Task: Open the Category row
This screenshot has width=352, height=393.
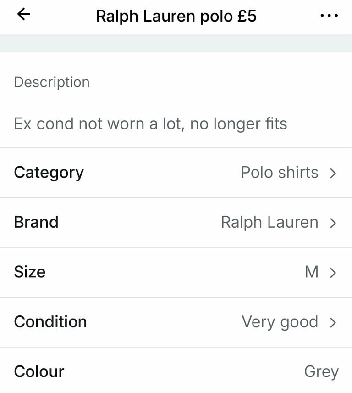Action: [49, 173]
